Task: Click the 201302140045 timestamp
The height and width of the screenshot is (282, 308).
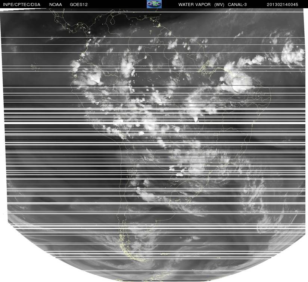Action: 283,4
